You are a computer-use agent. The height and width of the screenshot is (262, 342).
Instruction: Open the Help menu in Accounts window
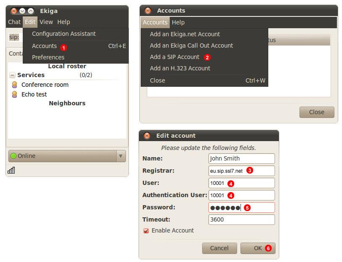coord(178,22)
